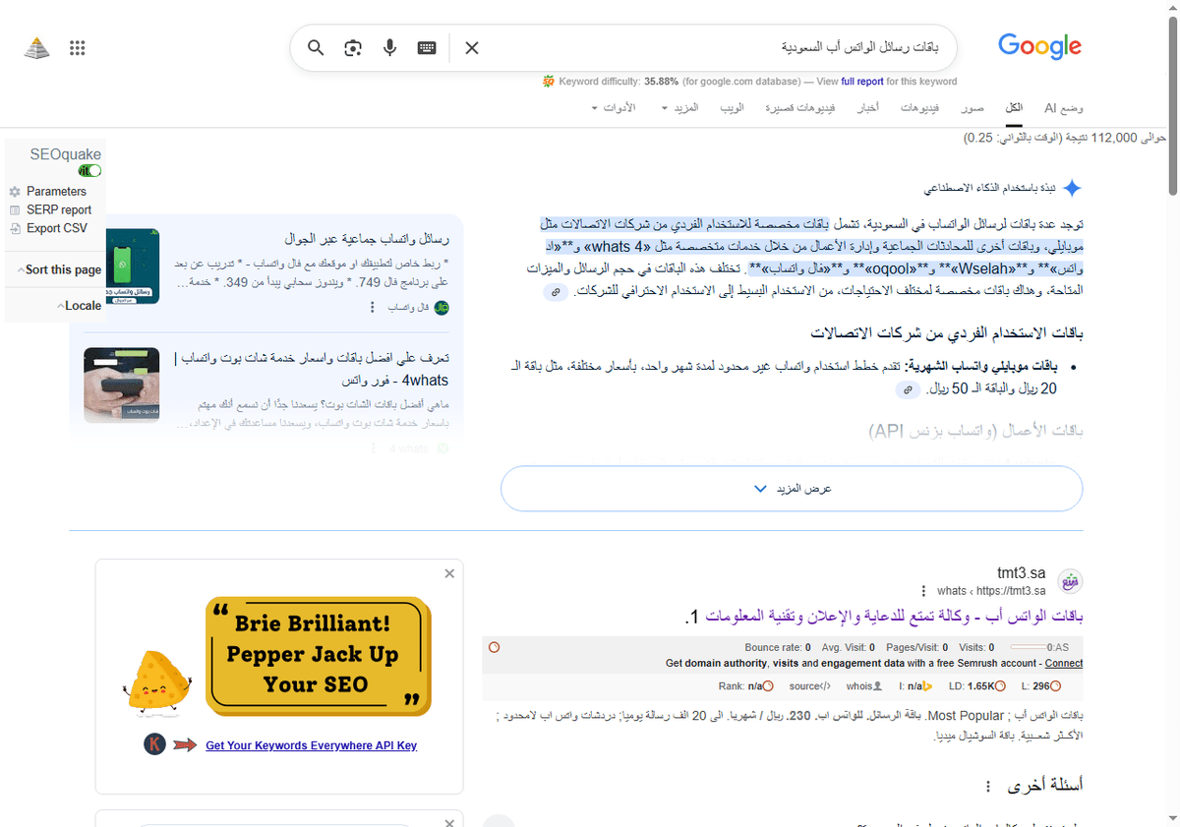Click the Brie Brilliant cheese banner
The image size is (1180, 827).
[x=319, y=655]
